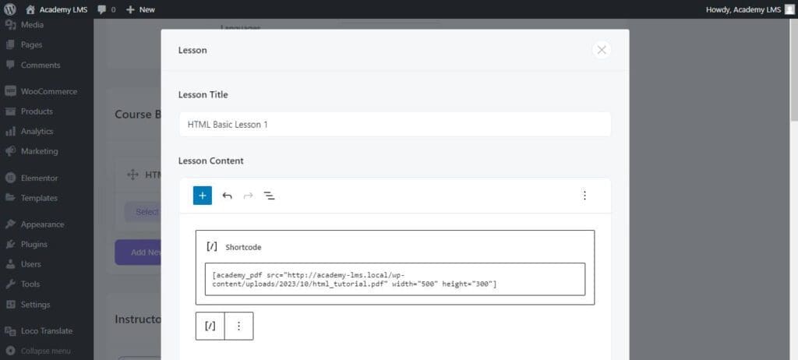The image size is (798, 360).
Task: Open the comments bubble in admin bar
Action: coord(106,9)
